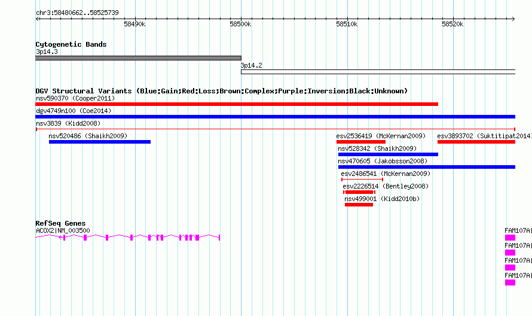Click the 3p14.2 band label
Screen dimensions: 532x316
[252, 65]
